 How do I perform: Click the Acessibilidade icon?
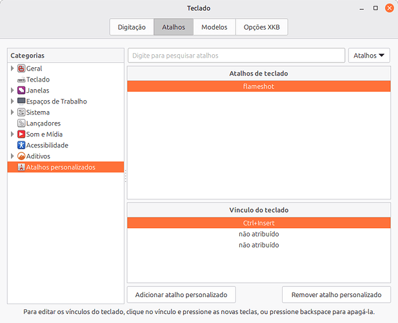point(21,145)
